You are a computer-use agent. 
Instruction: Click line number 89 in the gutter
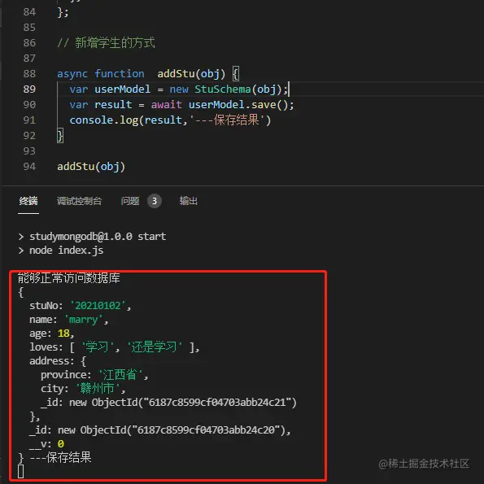[29, 89]
